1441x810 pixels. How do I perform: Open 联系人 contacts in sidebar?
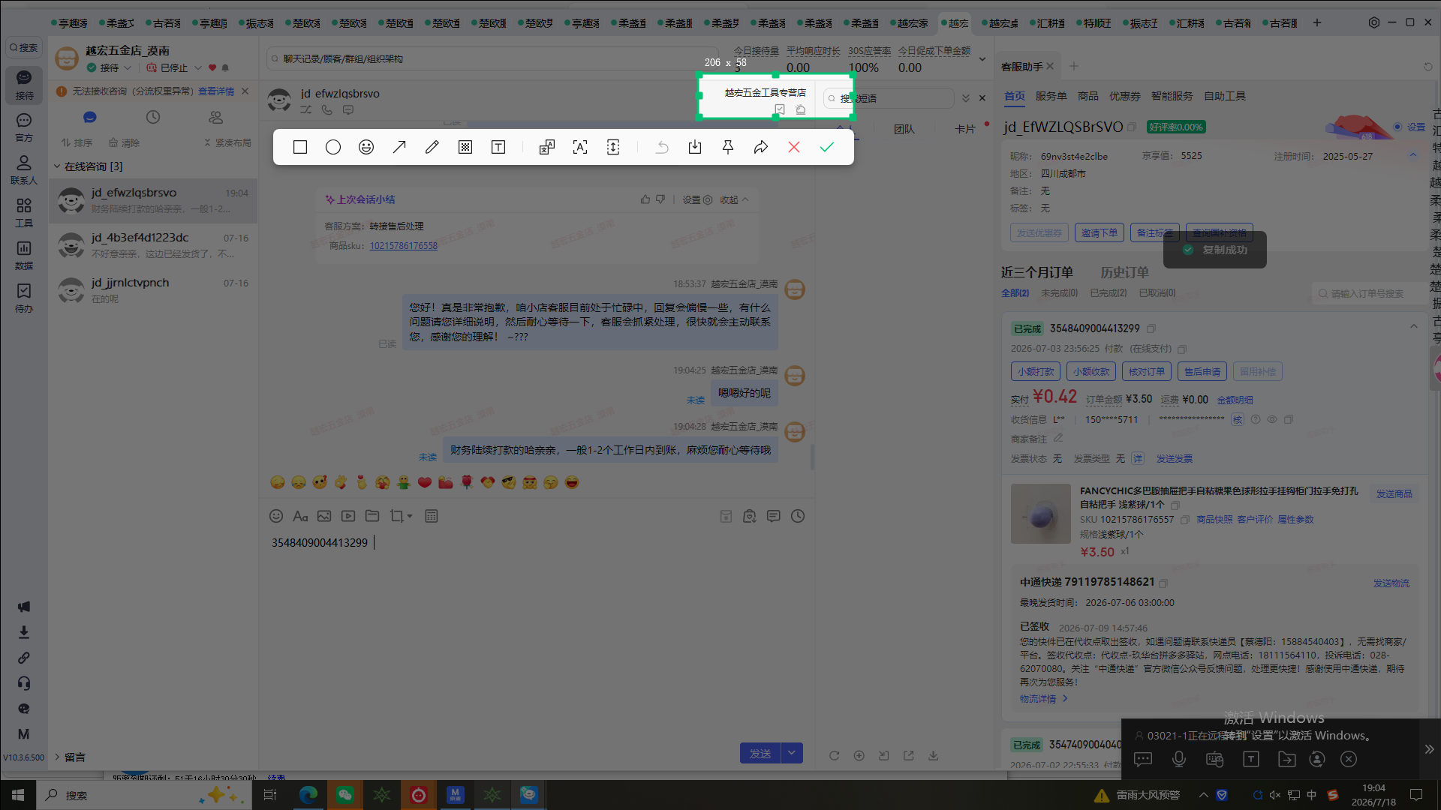pyautogui.click(x=24, y=169)
